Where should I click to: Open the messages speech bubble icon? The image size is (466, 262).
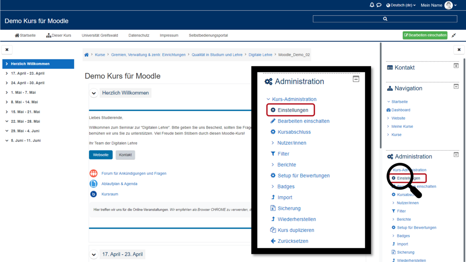point(379,5)
